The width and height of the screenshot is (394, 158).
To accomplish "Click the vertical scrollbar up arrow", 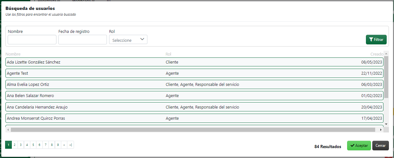I will tap(386, 54).
